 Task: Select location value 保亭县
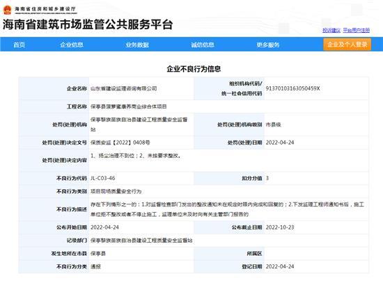pos(98,254)
